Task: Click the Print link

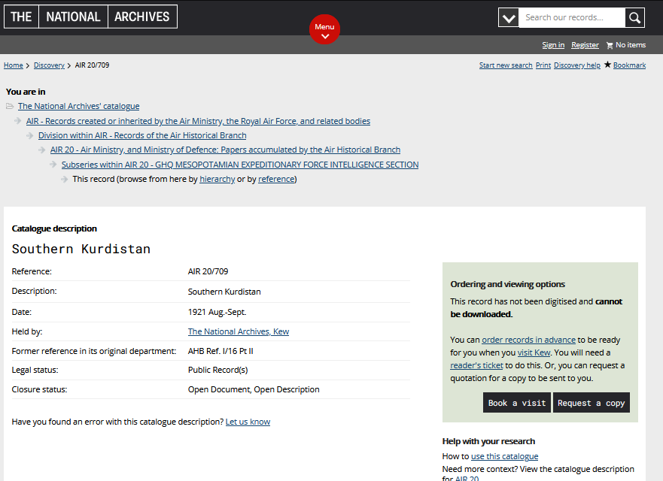Action: [543, 65]
